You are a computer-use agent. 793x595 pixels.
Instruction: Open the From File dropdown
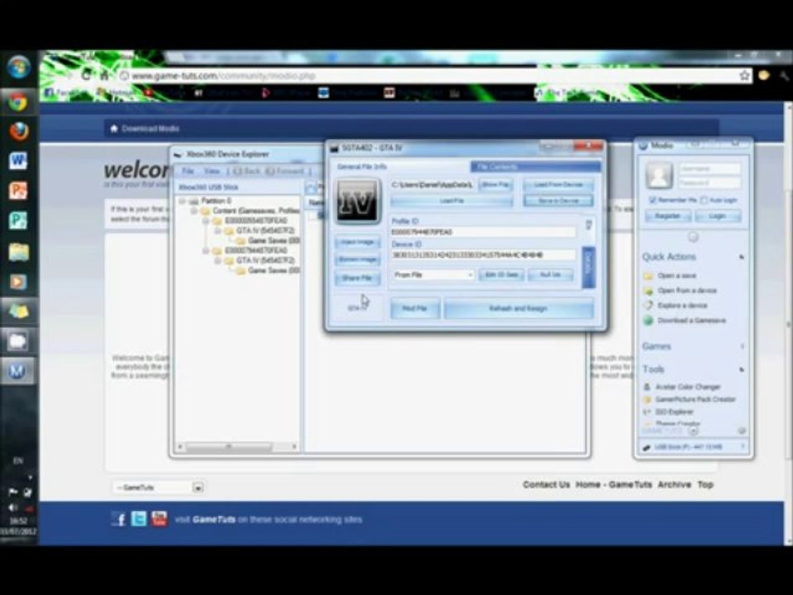[x=434, y=274]
